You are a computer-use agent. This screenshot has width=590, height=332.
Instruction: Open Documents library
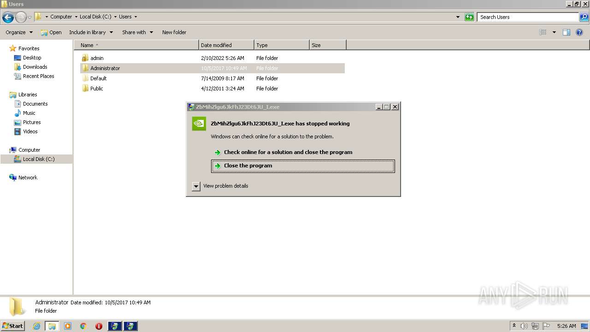pos(35,104)
